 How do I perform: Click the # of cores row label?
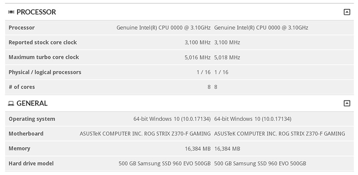tap(22, 87)
